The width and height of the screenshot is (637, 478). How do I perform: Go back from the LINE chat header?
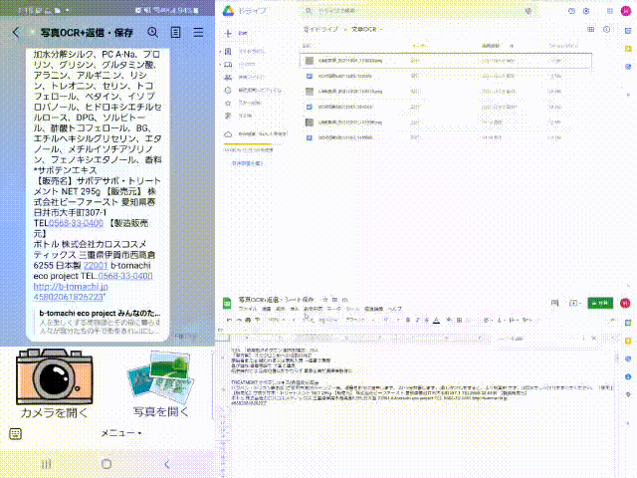(16, 32)
